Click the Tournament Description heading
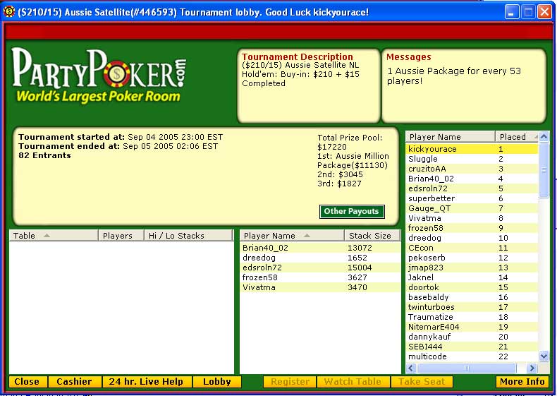Image resolution: width=557 pixels, height=396 pixels. 298,56
